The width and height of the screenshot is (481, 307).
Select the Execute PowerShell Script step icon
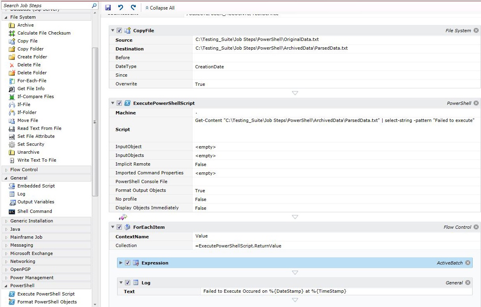click(12, 294)
